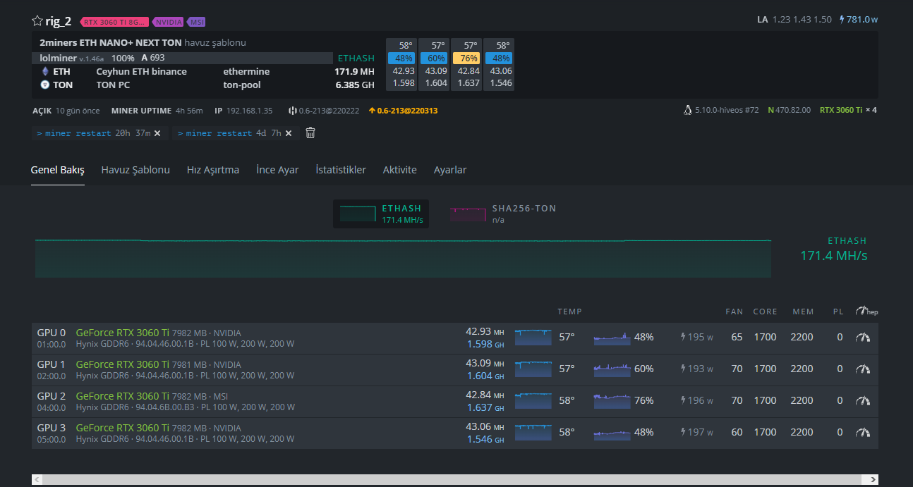The image size is (913, 487).
Task: Click the lolminer miner name
Action: coord(58,58)
